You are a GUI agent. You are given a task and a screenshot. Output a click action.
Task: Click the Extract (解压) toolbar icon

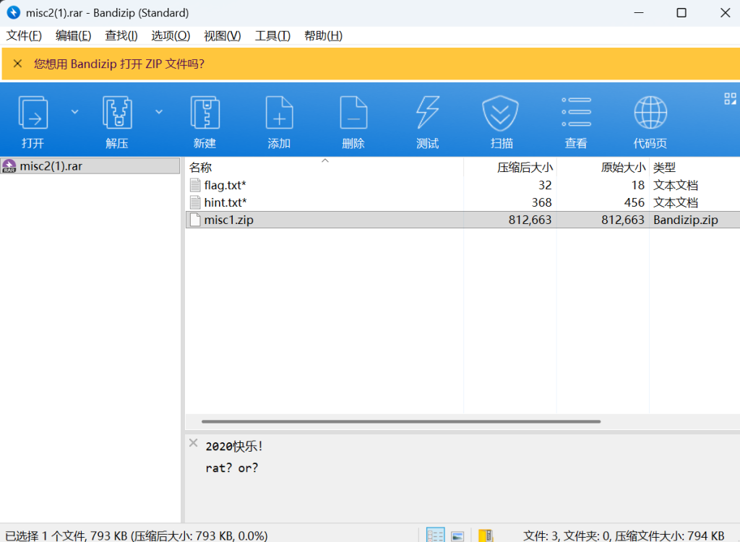tap(117, 113)
